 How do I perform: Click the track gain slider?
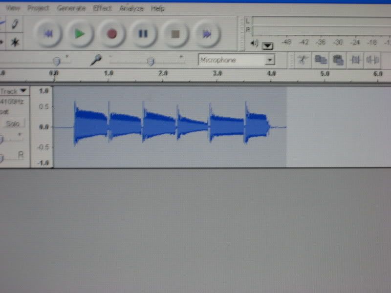1,140
